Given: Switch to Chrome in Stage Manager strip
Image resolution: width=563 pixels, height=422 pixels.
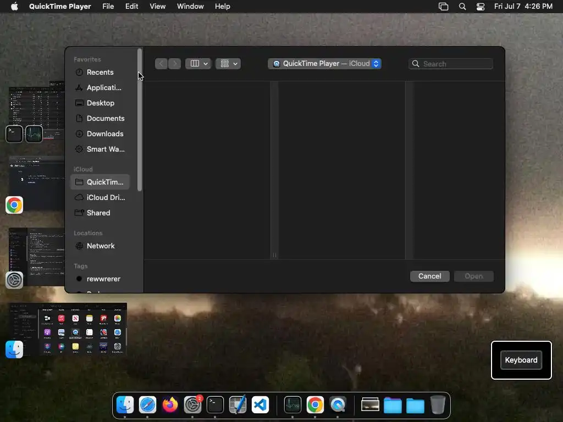Looking at the screenshot, I should click(x=14, y=205).
